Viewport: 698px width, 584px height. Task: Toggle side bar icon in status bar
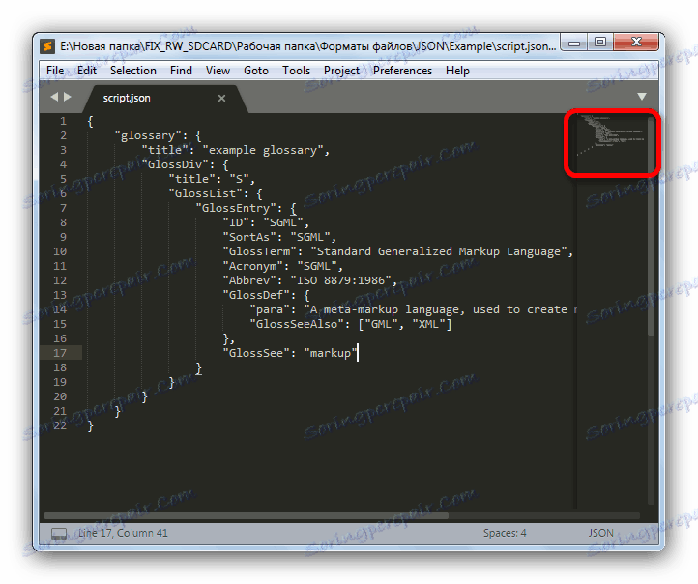pos(59,534)
